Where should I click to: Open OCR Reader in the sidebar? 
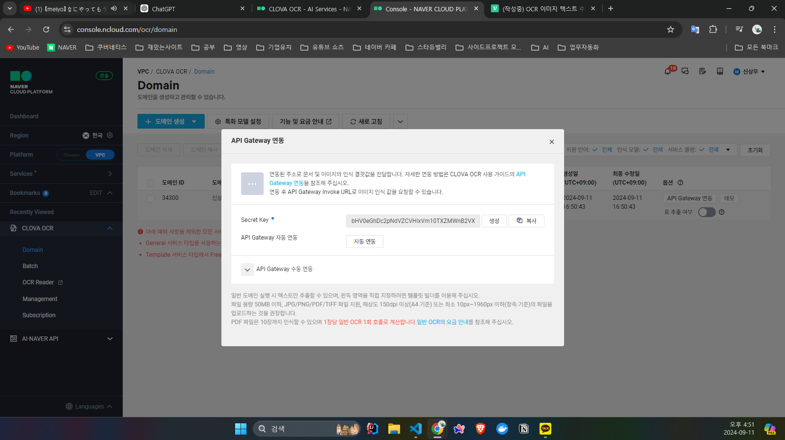click(x=42, y=282)
